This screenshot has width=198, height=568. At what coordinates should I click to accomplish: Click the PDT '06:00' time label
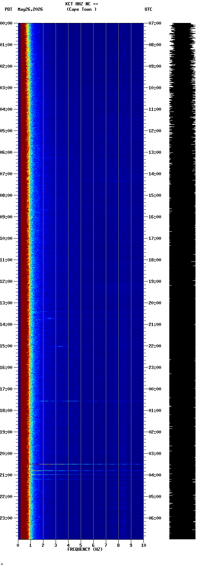(x=6, y=152)
